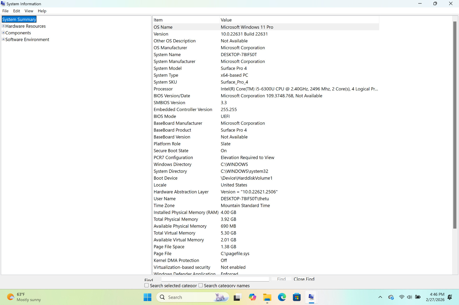Click the System Name item

[x=167, y=55]
